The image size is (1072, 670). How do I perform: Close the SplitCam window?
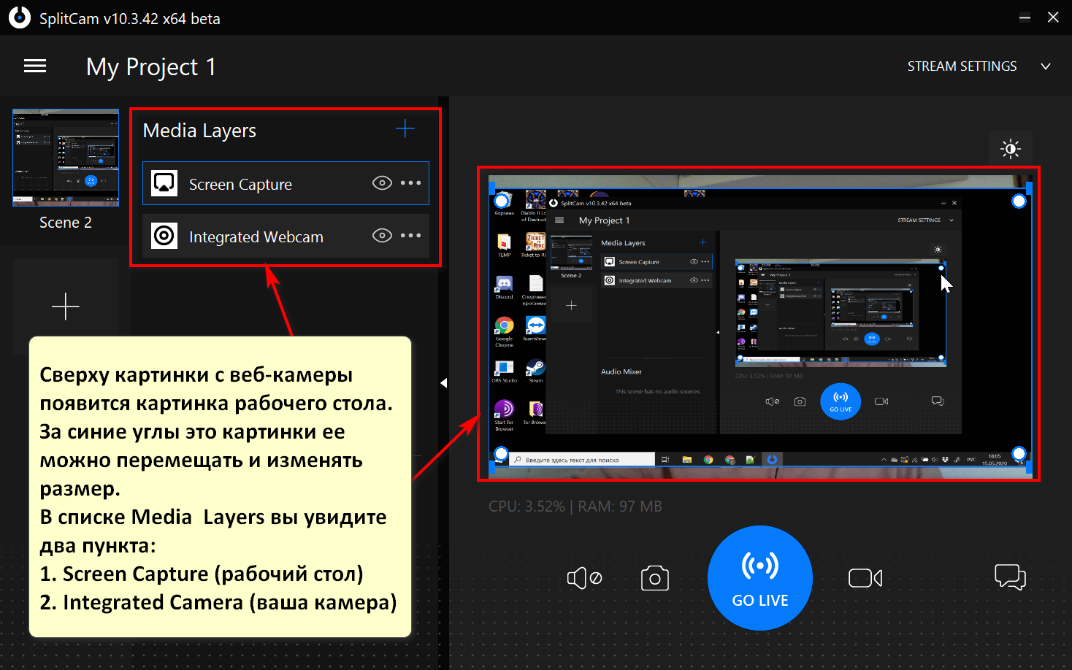pos(1053,18)
